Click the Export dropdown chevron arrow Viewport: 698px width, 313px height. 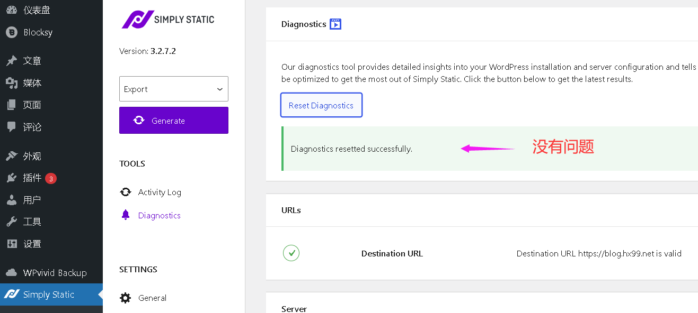219,89
